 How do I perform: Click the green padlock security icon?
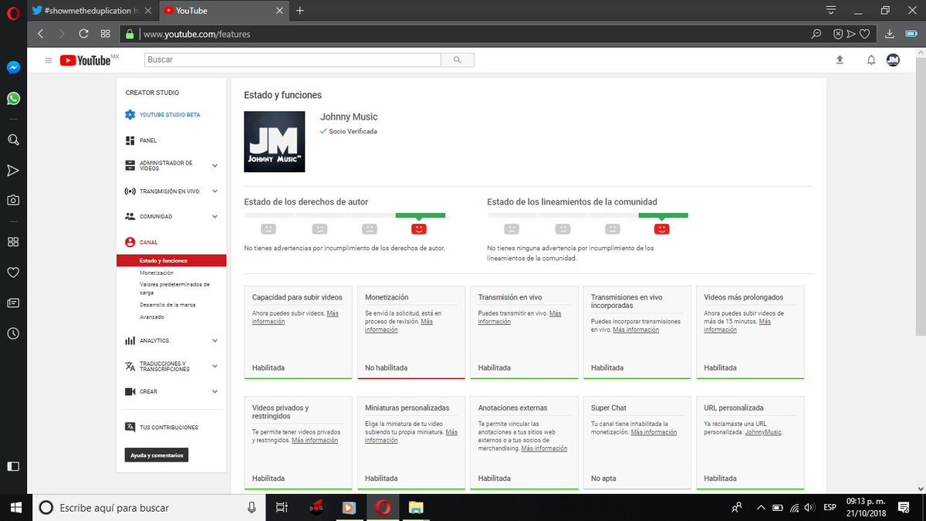click(x=130, y=34)
